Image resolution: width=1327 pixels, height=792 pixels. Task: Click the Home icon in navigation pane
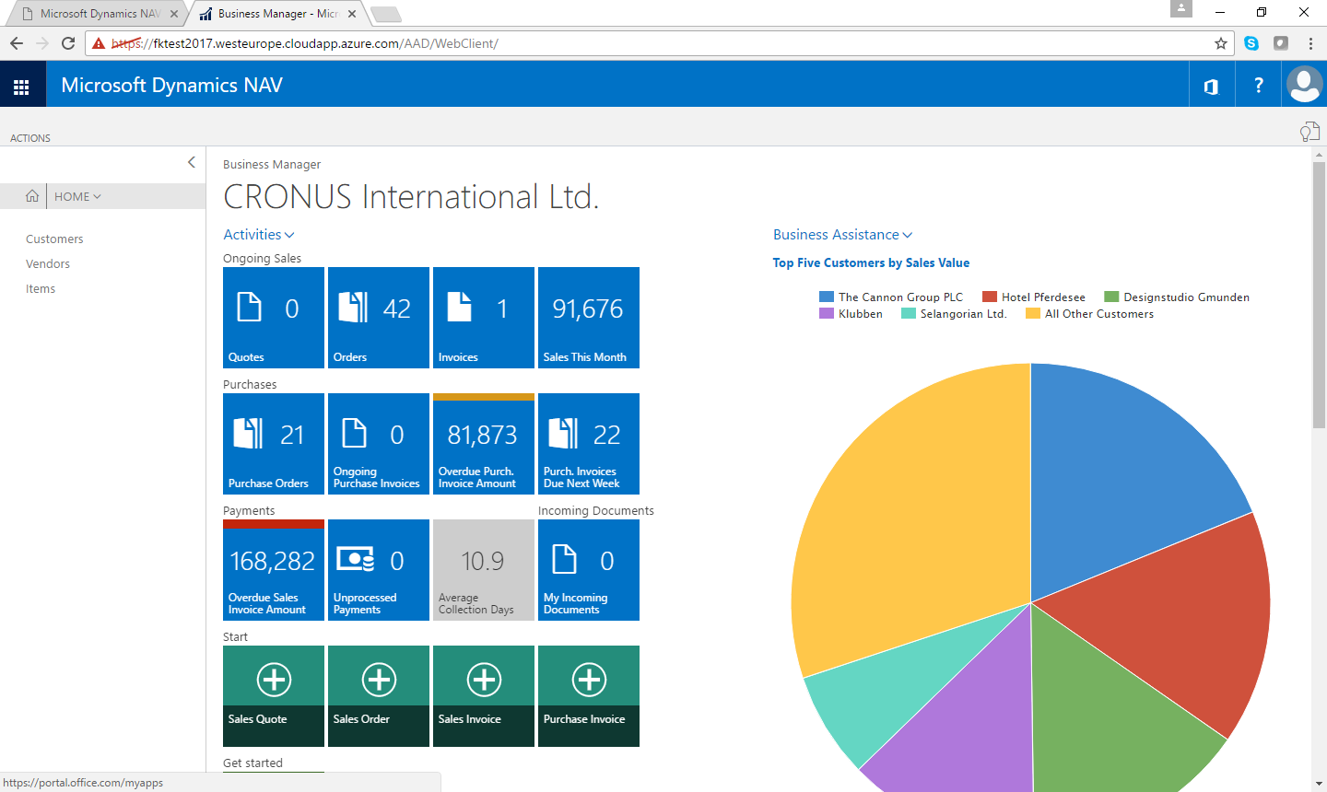pos(32,196)
